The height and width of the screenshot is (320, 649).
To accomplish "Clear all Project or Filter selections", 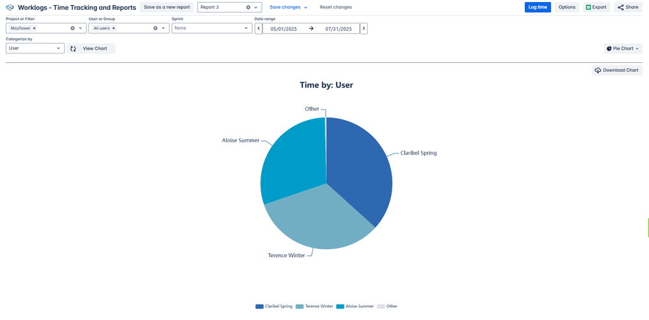I will click(x=72, y=28).
